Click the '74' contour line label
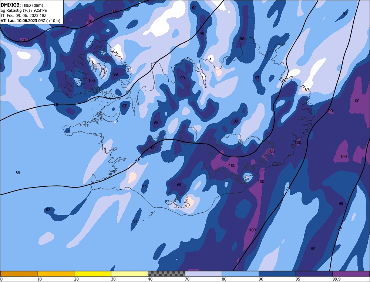 287,190
